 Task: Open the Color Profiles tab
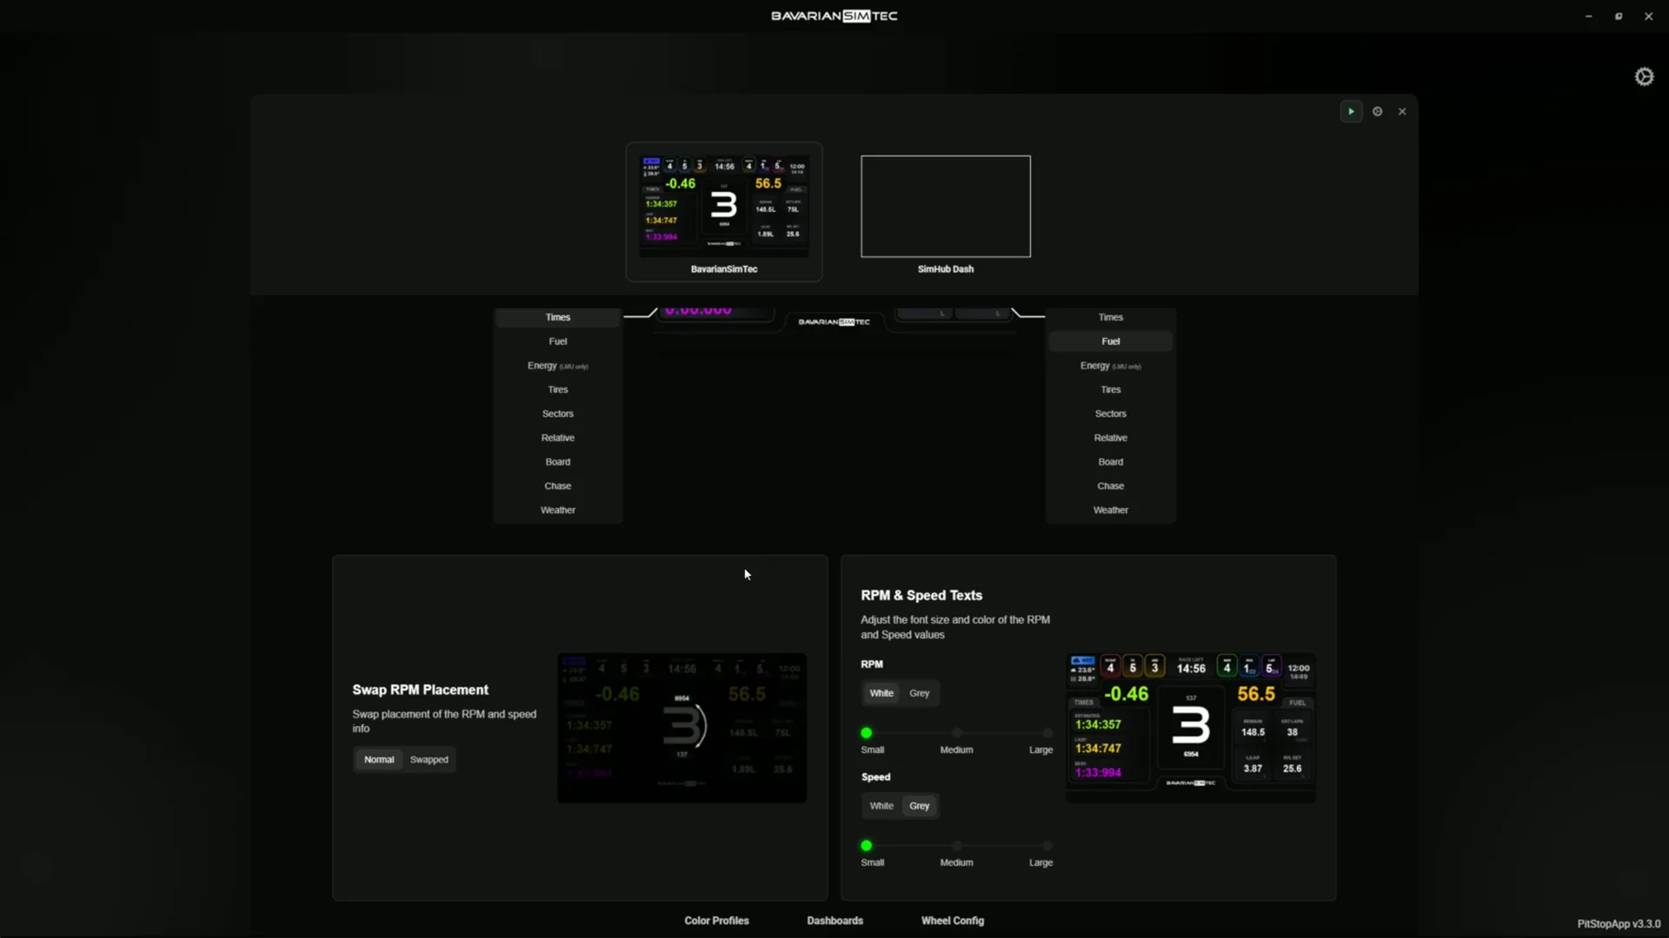pyautogui.click(x=716, y=921)
